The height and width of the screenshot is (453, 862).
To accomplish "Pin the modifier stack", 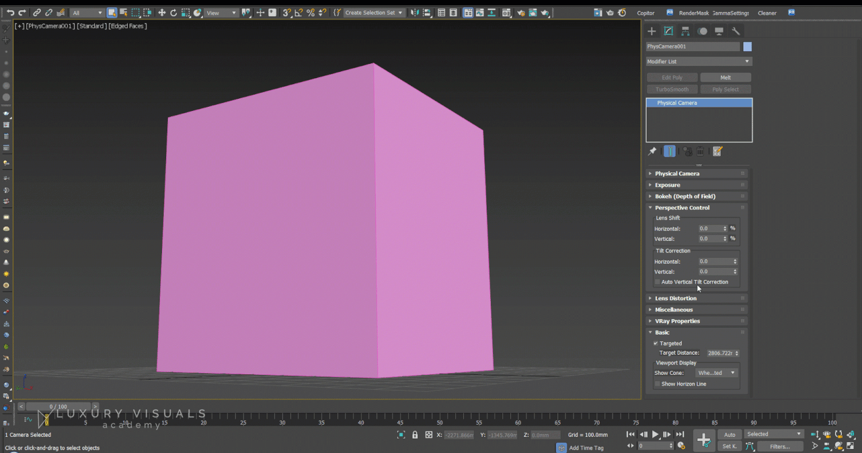I will pos(652,151).
